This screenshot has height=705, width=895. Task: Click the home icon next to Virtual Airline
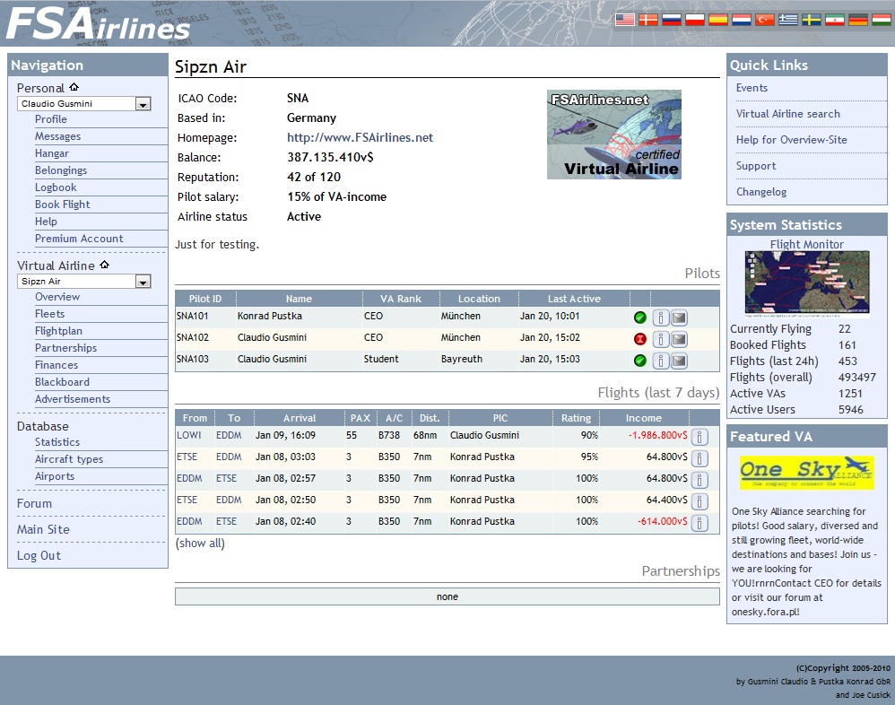point(104,265)
